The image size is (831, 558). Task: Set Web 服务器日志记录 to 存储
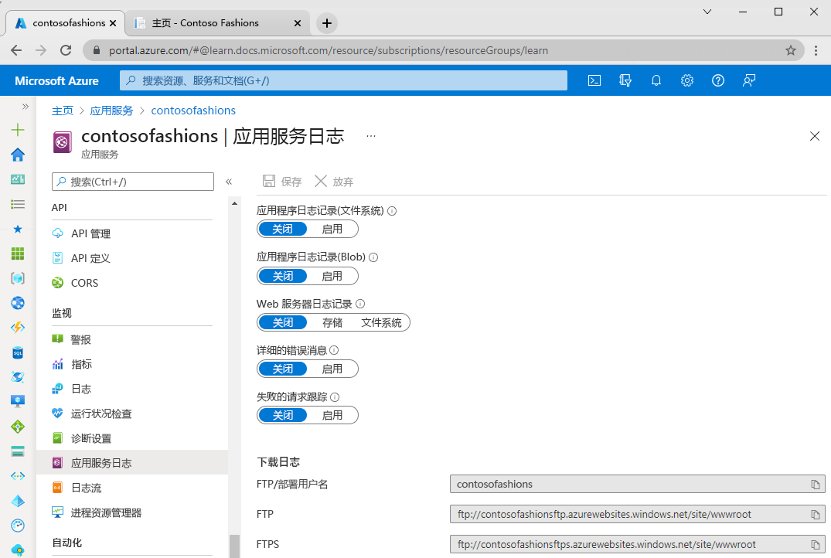click(x=332, y=323)
